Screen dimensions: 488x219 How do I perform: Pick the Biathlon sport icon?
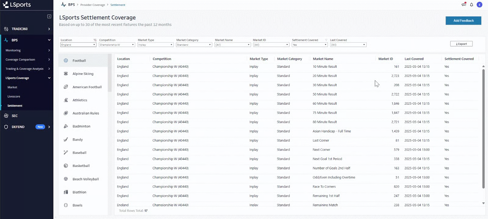tap(66, 192)
